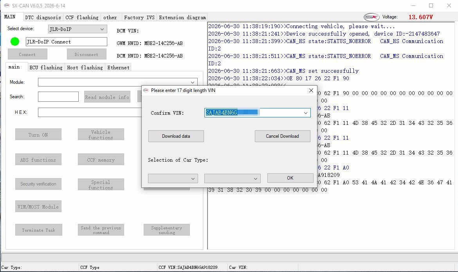Click log line 'Connecting vehicle, please wait'

(301, 26)
